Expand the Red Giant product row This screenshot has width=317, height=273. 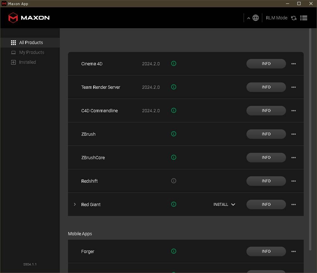coord(75,205)
